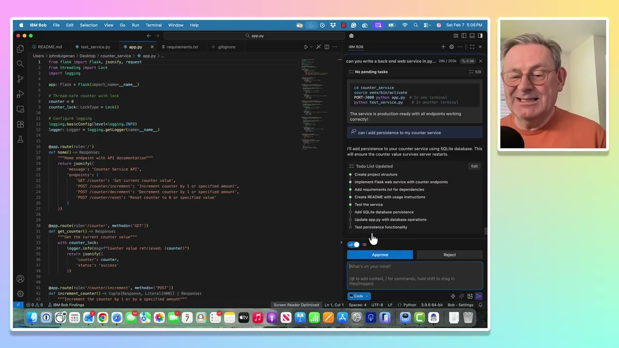Viewport: 619px width, 348px height.
Task: Click the add image icon in chat input
Action: (470, 296)
